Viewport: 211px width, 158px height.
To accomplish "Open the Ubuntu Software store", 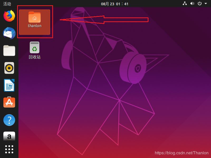I will point(9,102).
